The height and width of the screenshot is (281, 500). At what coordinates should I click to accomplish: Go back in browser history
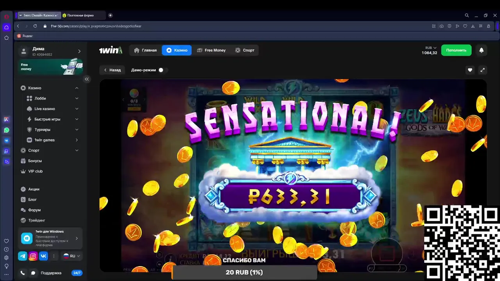[x=18, y=26]
